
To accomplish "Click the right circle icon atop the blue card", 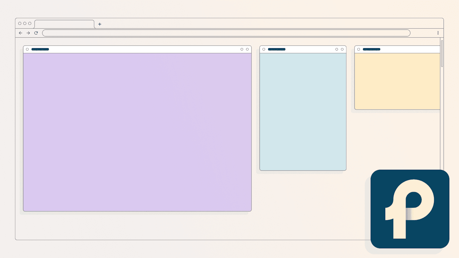I will [x=342, y=49].
